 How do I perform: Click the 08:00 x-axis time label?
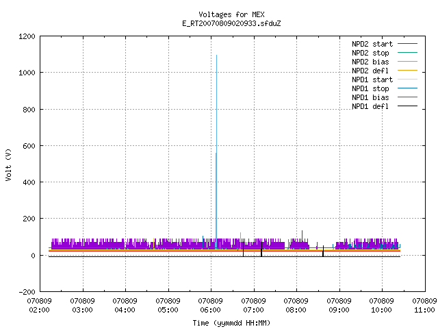pyautogui.click(x=296, y=310)
